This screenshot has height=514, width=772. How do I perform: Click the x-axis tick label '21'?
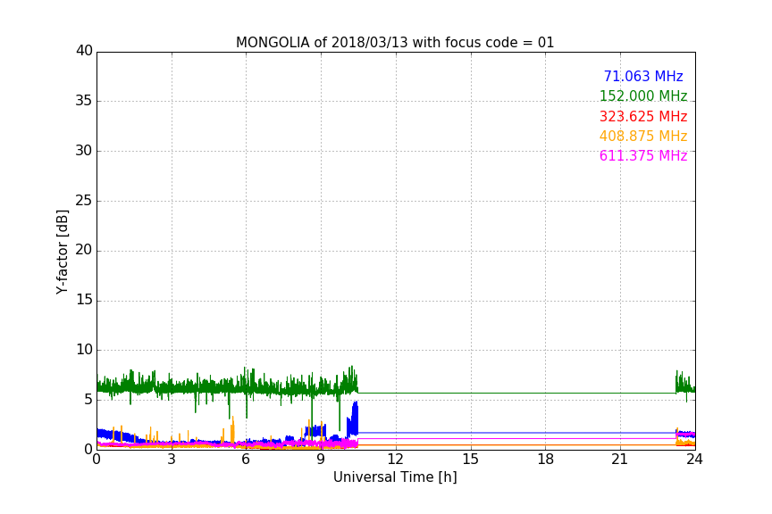620,460
